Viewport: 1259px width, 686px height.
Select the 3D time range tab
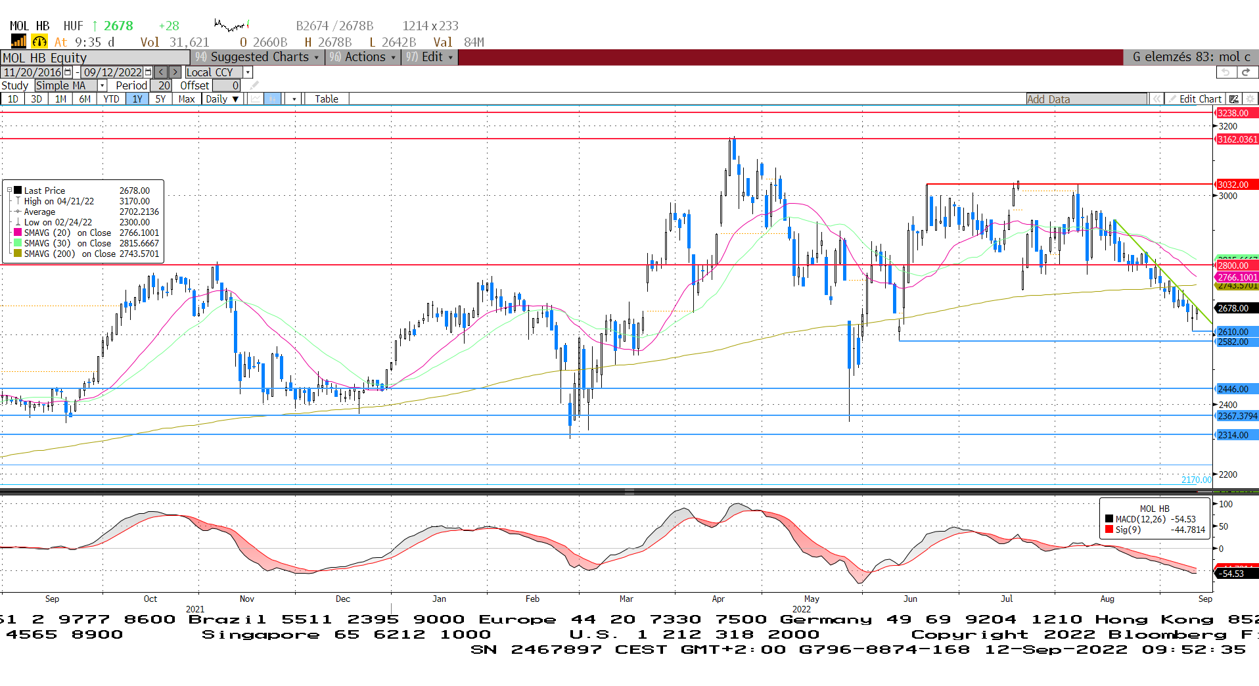[37, 99]
